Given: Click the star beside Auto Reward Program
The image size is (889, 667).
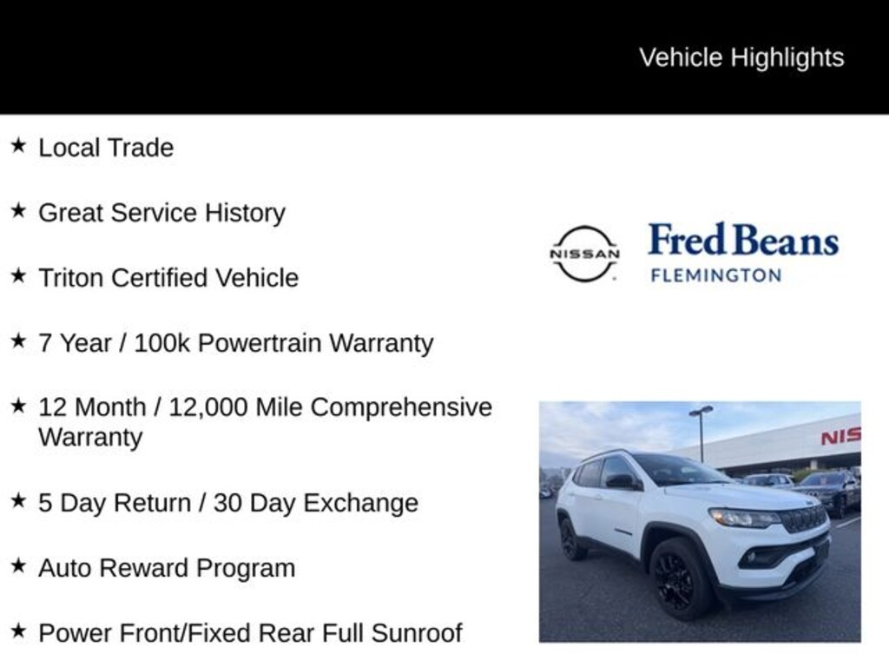Looking at the screenshot, I should point(18,566).
